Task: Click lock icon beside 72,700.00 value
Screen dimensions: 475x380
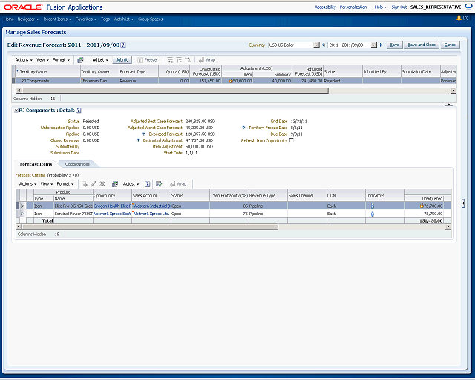Action: [x=422, y=206]
